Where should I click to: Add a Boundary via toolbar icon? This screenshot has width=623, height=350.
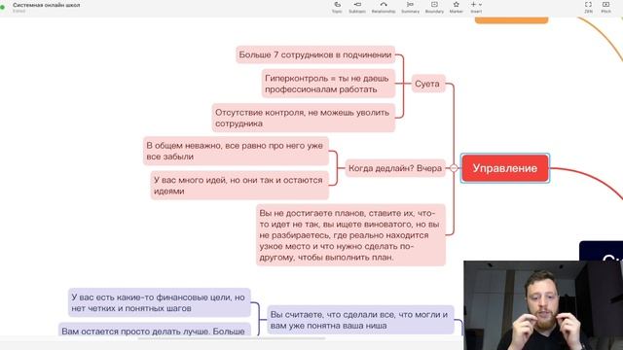(434, 4)
